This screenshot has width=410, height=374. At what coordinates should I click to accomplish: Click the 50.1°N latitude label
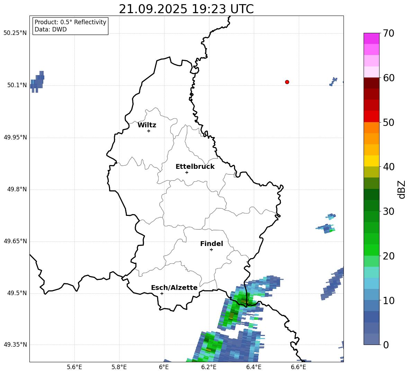pyautogui.click(x=17, y=85)
